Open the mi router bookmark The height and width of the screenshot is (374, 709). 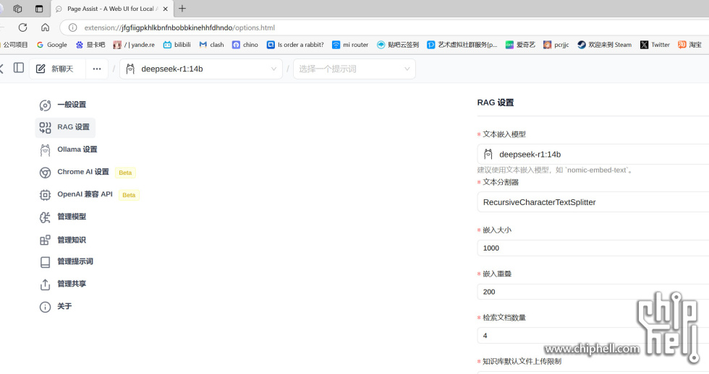pyautogui.click(x=350, y=45)
